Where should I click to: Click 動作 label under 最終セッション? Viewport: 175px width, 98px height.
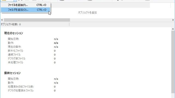tap(11, 83)
